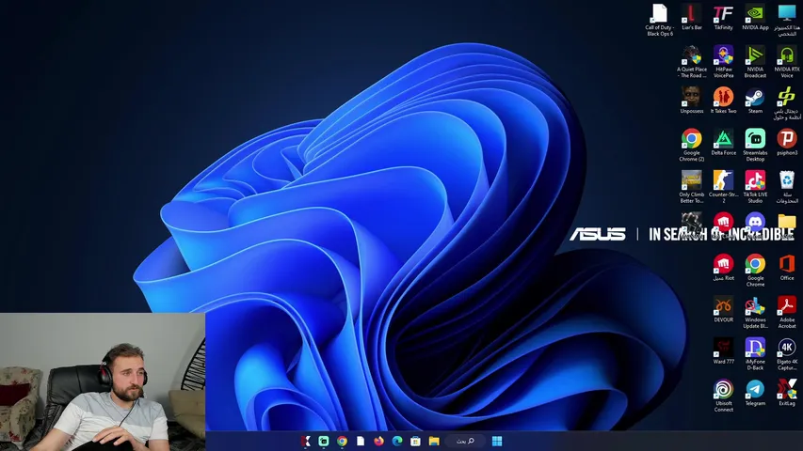Launch the NVIDIA App shortcut
803x451 pixels.
pyautogui.click(x=755, y=16)
